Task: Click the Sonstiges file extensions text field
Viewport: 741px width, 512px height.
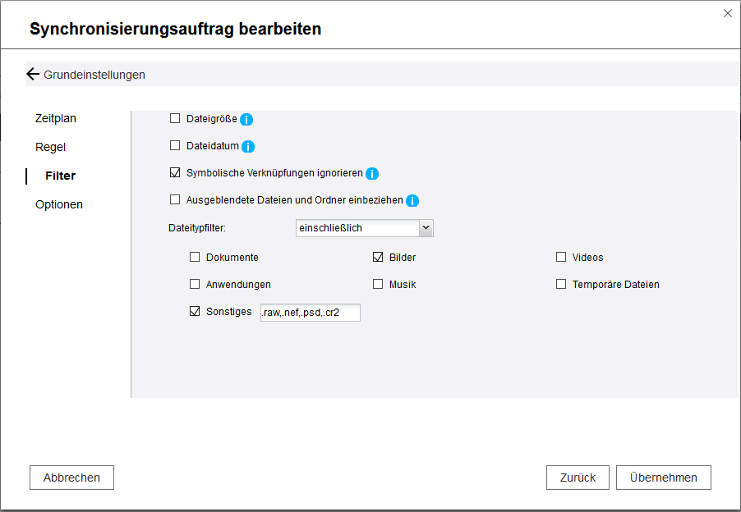Action: click(x=310, y=313)
